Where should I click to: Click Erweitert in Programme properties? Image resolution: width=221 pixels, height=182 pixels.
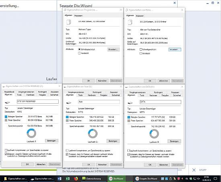coord(113,49)
